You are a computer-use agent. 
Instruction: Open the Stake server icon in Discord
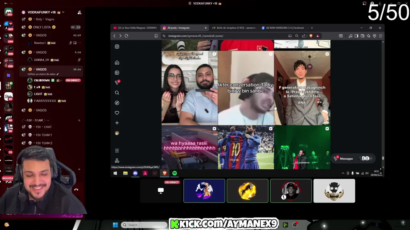point(9,96)
